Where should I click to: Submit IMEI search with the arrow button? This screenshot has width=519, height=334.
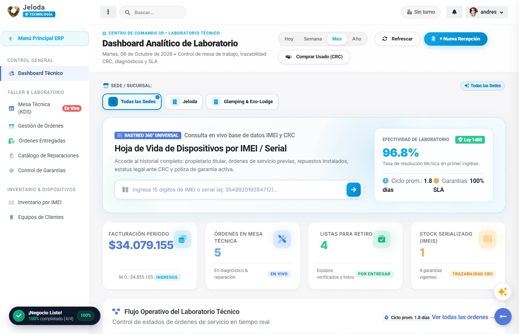(x=354, y=190)
